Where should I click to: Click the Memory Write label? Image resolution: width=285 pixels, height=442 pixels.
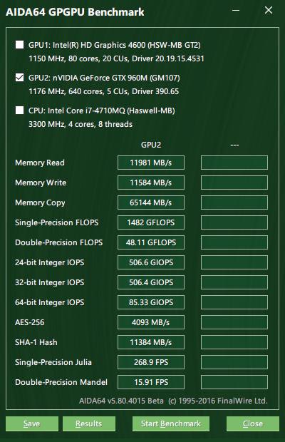(x=41, y=183)
